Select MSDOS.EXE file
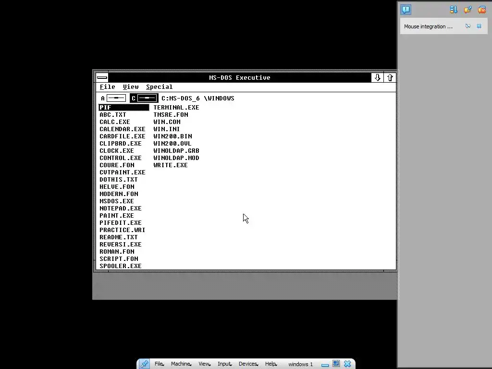Image resolution: width=492 pixels, height=369 pixels. pos(116,201)
